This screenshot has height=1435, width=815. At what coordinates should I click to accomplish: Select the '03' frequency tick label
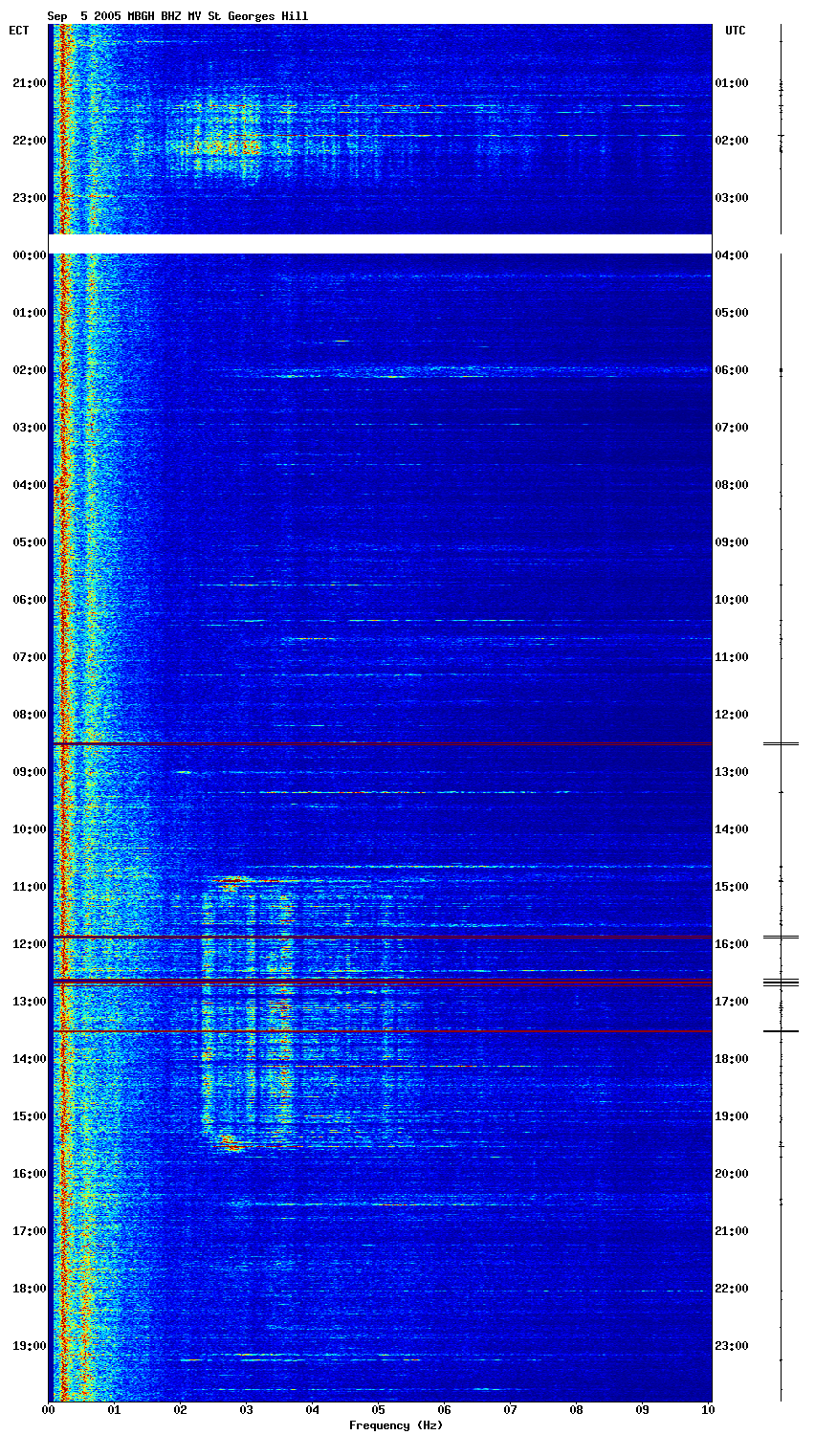(x=247, y=1410)
